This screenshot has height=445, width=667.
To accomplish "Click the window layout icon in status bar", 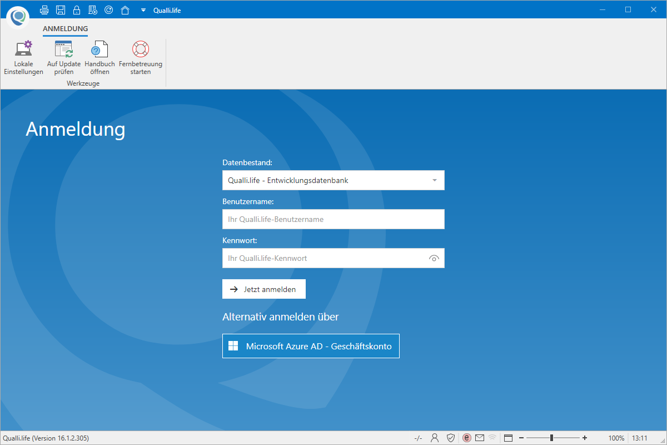I will [x=508, y=438].
